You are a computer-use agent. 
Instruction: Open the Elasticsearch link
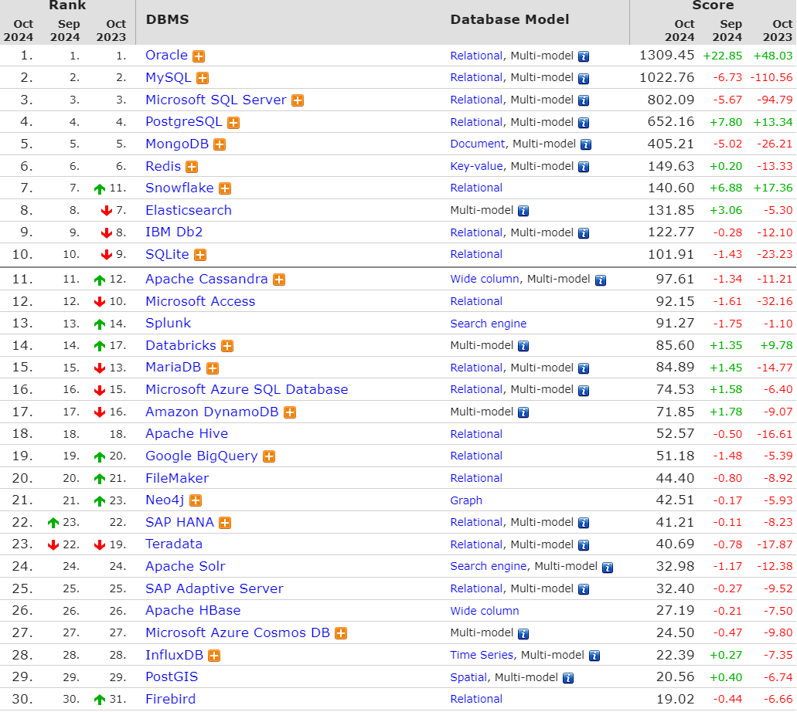click(x=189, y=210)
